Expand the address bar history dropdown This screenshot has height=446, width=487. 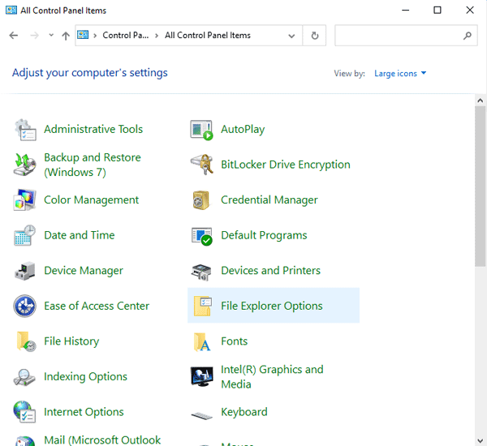click(291, 36)
